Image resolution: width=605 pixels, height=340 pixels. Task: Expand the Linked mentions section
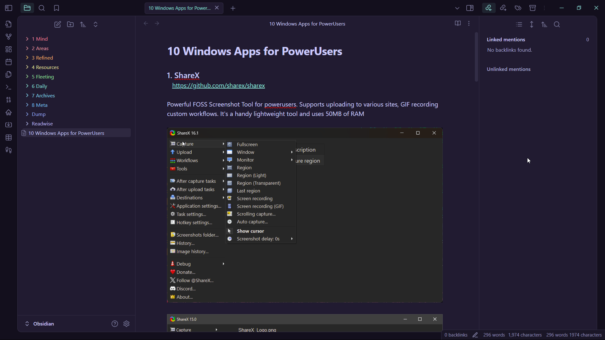(x=506, y=39)
